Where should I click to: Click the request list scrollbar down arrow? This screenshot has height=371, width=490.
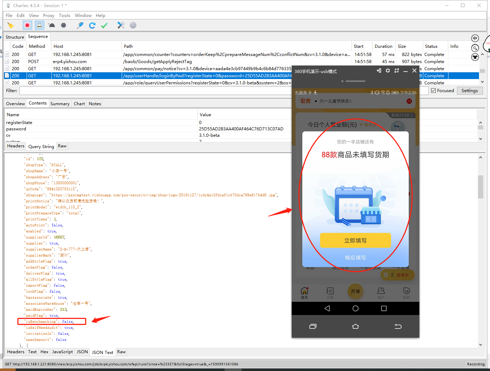(482, 82)
